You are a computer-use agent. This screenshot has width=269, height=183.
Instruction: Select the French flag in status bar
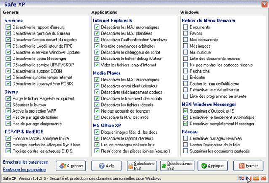(249, 178)
